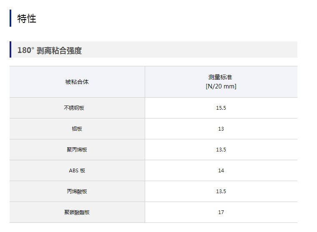317x232 pixels.
Task: Click the 测量标准 column header label
Action: coord(221,77)
